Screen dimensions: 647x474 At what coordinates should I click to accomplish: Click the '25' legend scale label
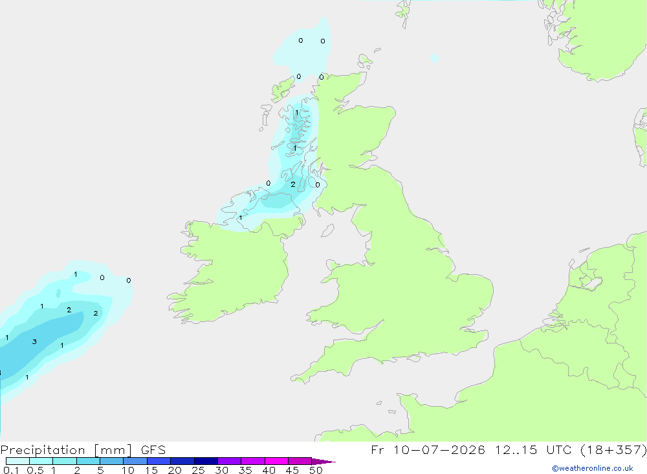tap(198, 470)
